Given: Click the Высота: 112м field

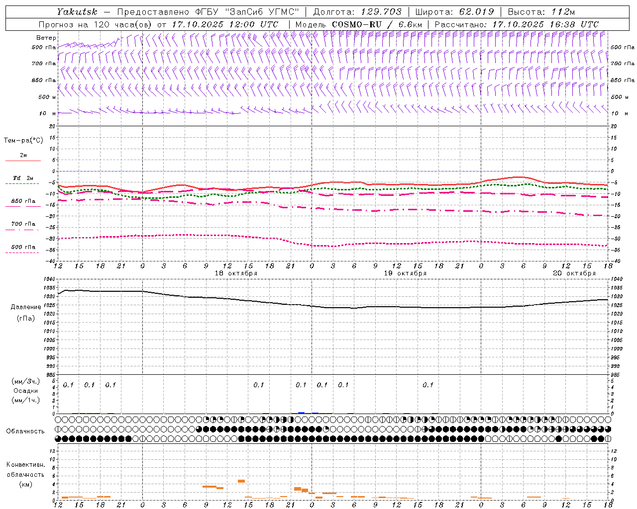Looking at the screenshot, I should click(542, 11).
